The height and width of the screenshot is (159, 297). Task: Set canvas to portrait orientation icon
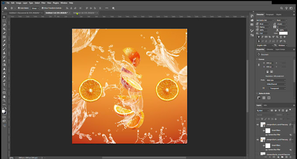[267, 72]
